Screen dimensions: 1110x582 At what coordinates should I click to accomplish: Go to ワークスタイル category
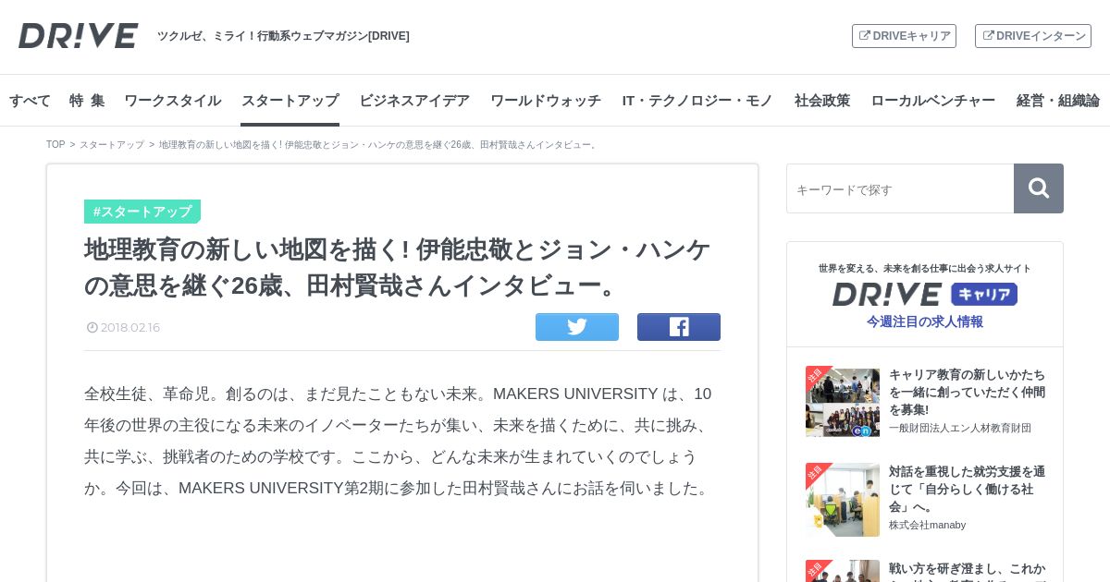[173, 101]
